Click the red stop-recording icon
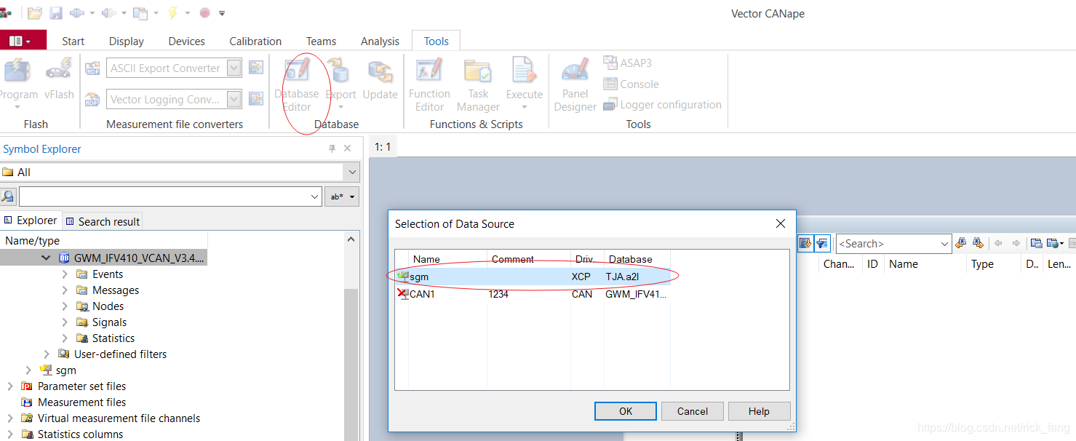 pos(204,13)
